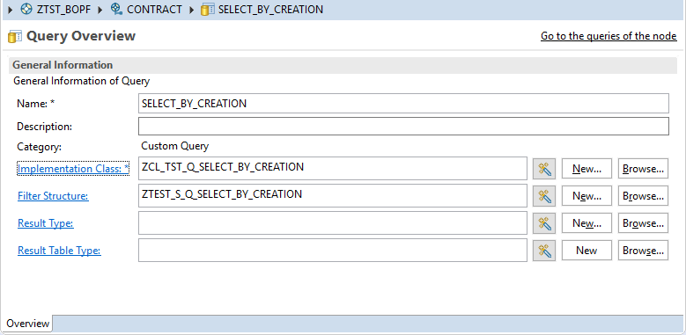Expand the root breadcrumb arrow before ZTST_BOPF
The width and height of the screenshot is (686, 335).
(x=11, y=10)
